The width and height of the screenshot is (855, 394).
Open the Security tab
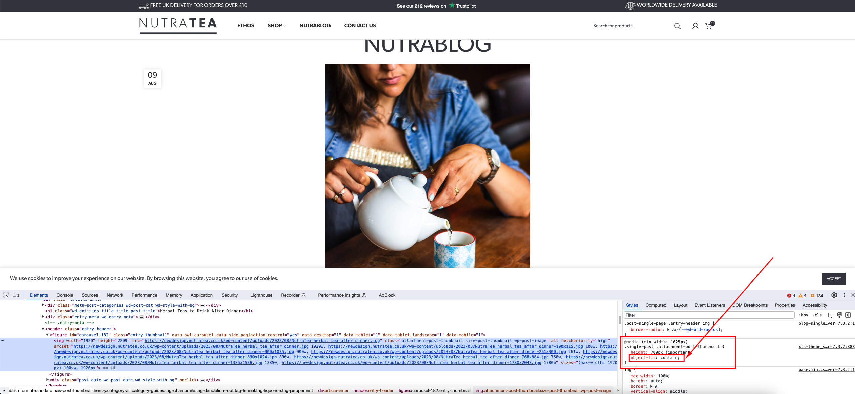[x=230, y=295]
